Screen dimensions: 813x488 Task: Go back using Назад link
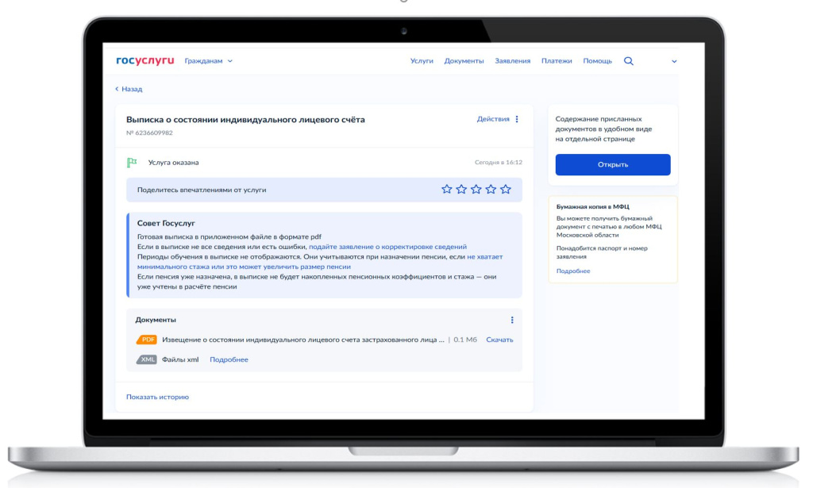click(x=129, y=89)
